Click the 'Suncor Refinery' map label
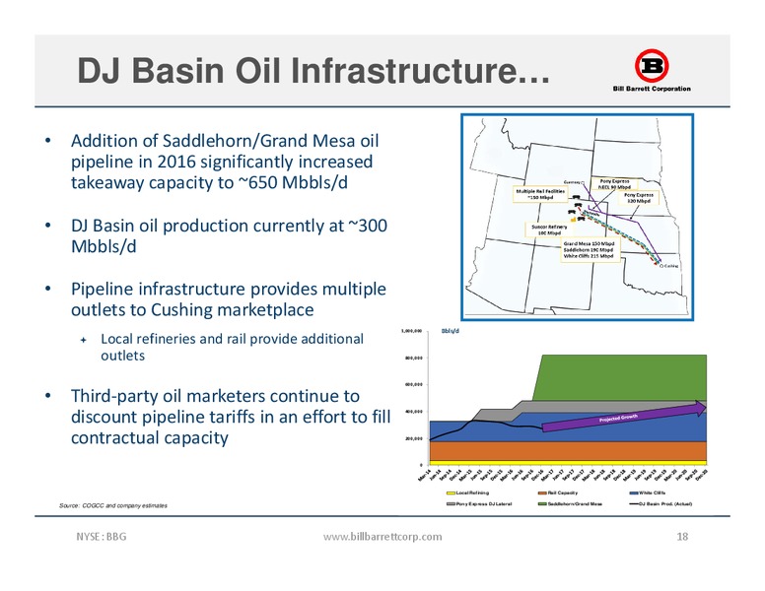765x591 pixels. (549, 230)
